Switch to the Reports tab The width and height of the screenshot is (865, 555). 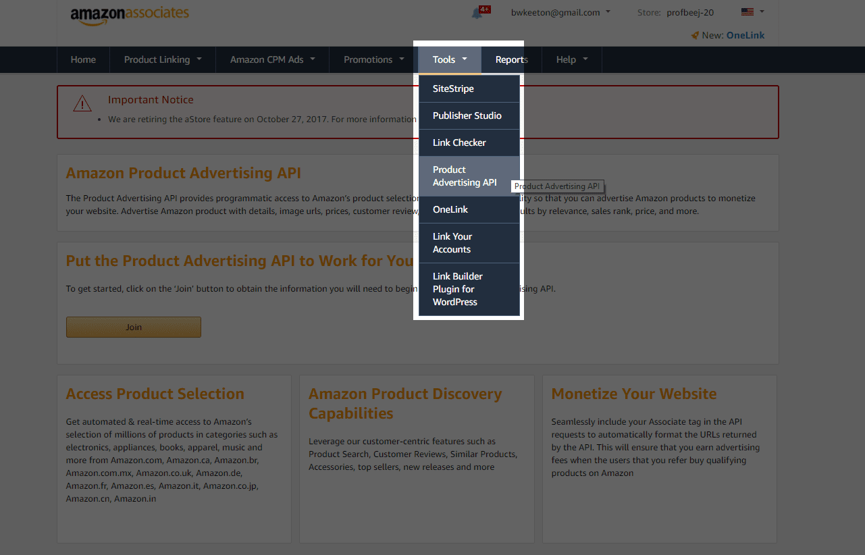click(510, 59)
